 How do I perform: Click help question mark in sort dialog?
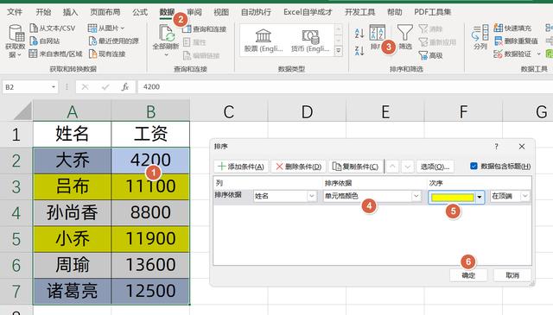(496, 146)
